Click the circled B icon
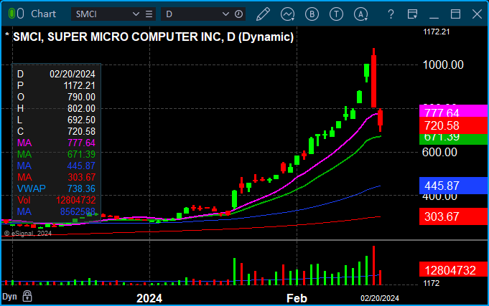The height and width of the screenshot is (306, 489). [x=312, y=14]
